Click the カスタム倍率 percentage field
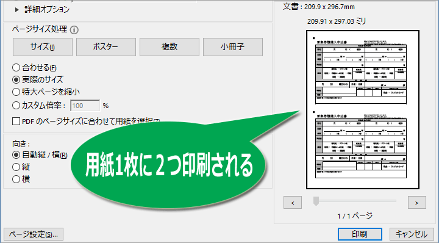 coord(85,106)
